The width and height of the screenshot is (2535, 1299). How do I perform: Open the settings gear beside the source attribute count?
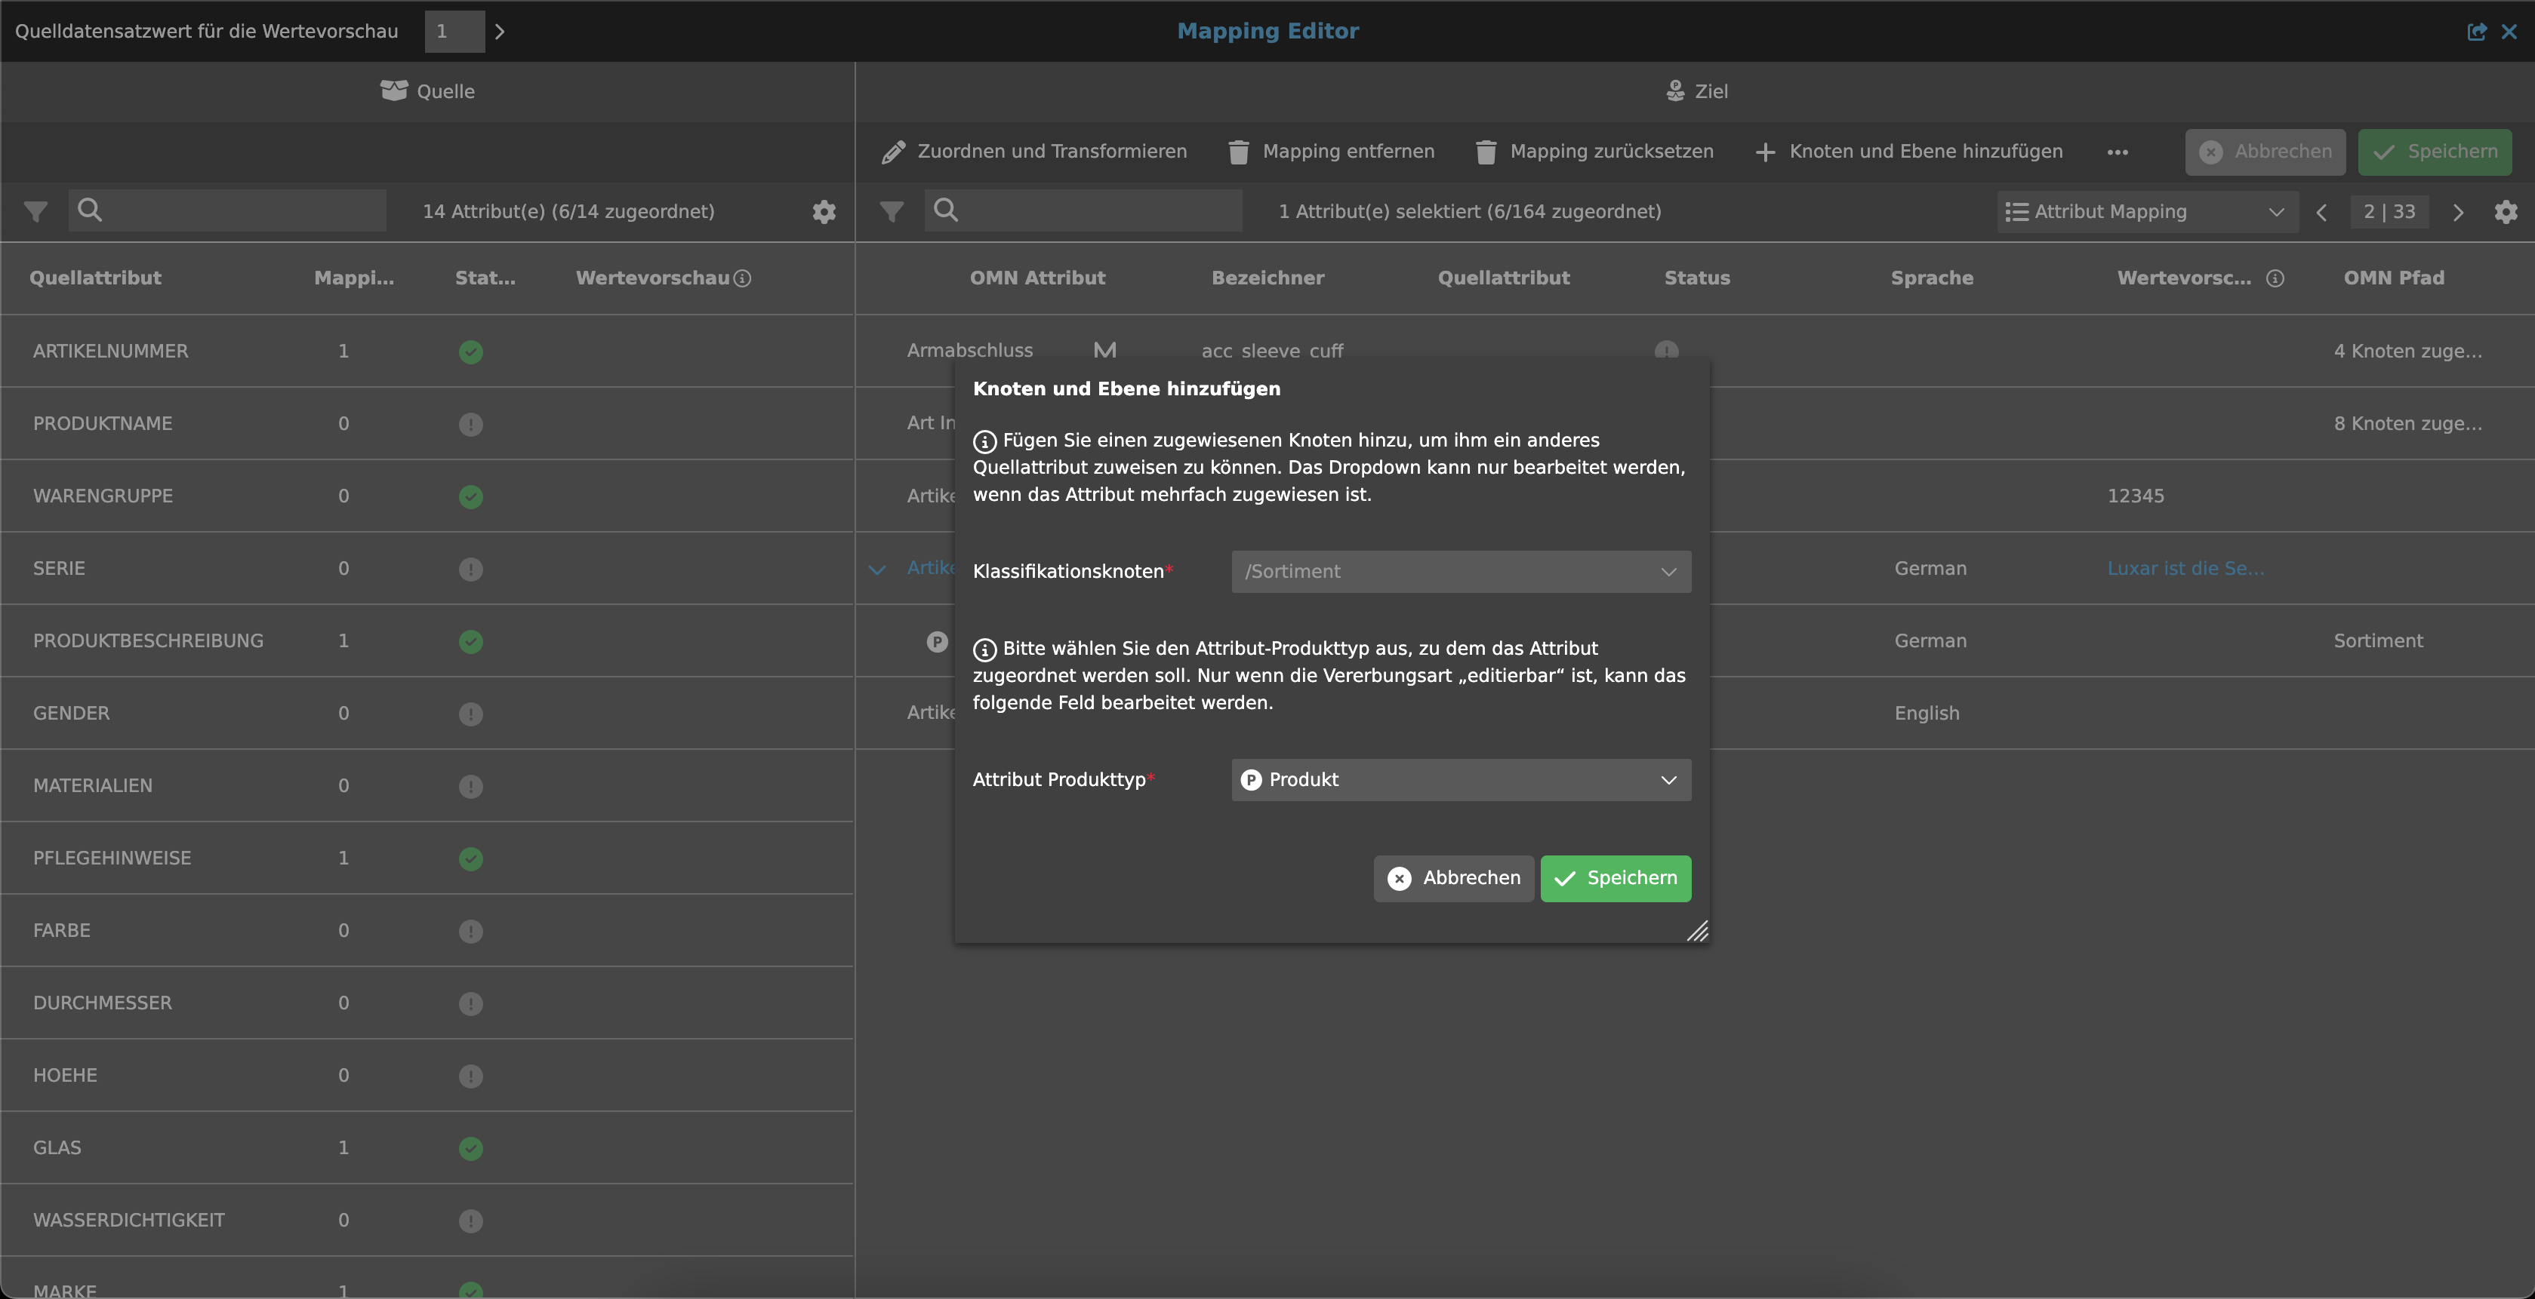coord(824,211)
